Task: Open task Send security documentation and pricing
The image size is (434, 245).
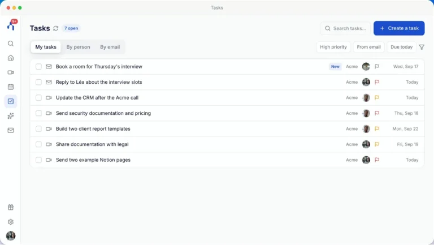Action: click(x=103, y=113)
